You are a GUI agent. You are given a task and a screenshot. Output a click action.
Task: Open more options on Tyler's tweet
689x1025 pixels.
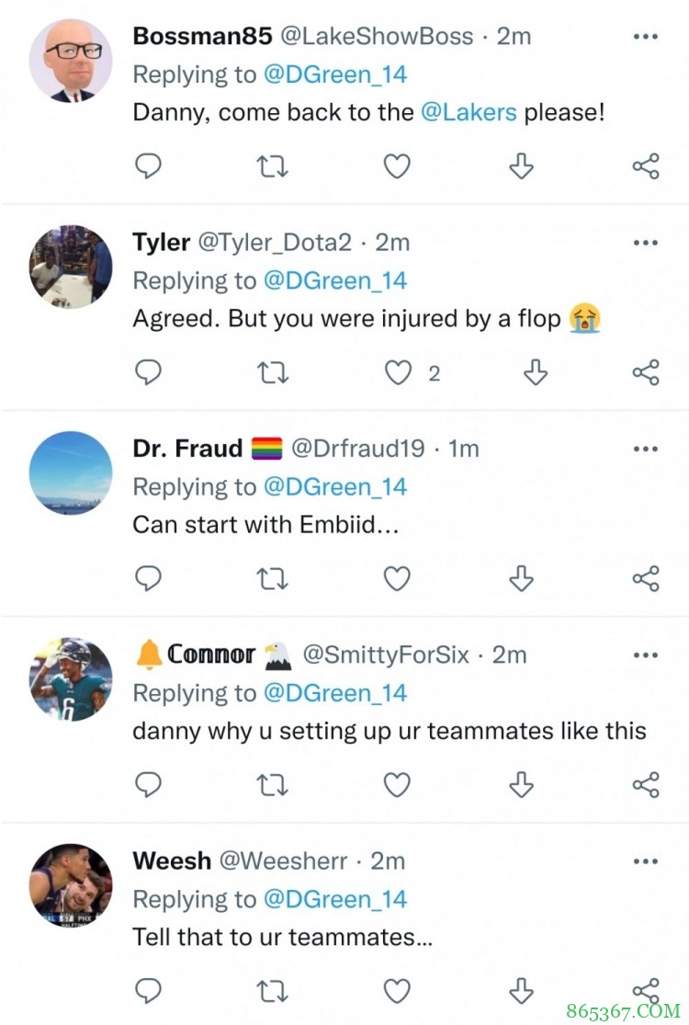[646, 243]
